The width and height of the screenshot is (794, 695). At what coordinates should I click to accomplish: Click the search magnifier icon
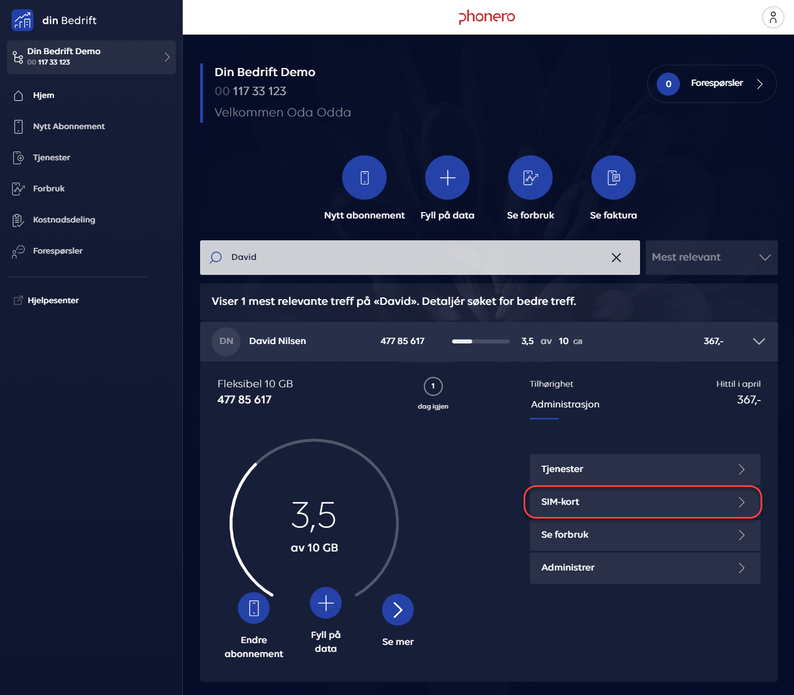(x=216, y=258)
